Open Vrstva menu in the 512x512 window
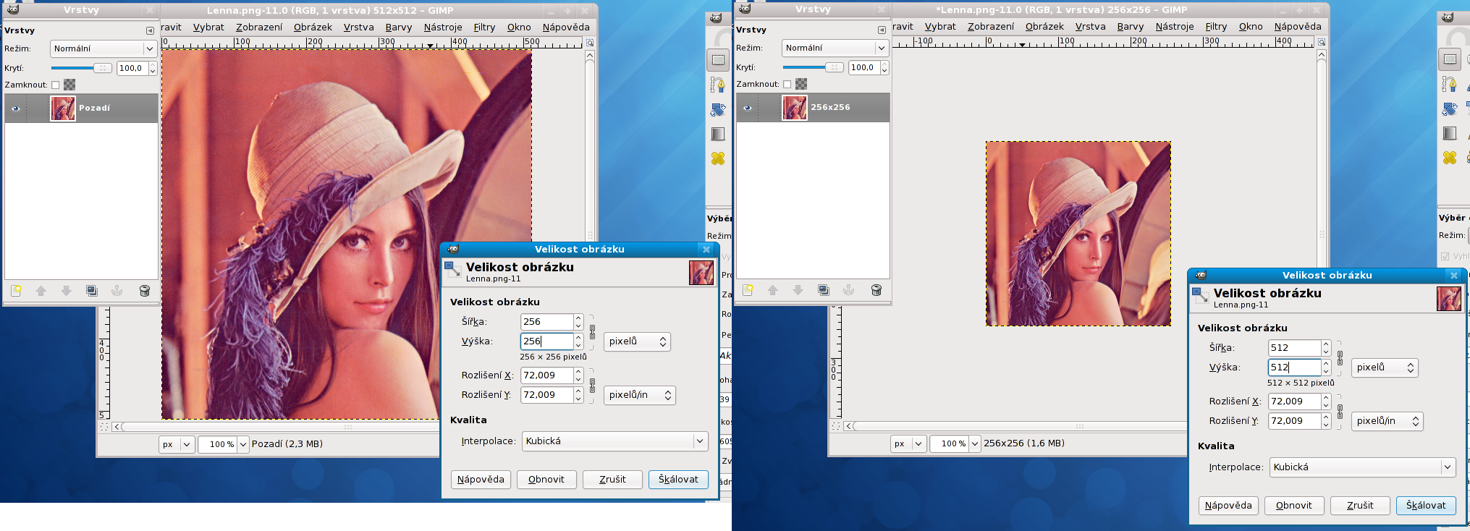1470x531 pixels. tap(358, 27)
